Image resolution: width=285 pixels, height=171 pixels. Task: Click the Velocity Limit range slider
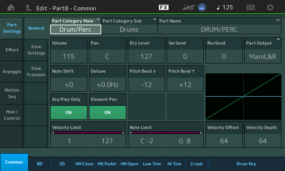coord(88,133)
